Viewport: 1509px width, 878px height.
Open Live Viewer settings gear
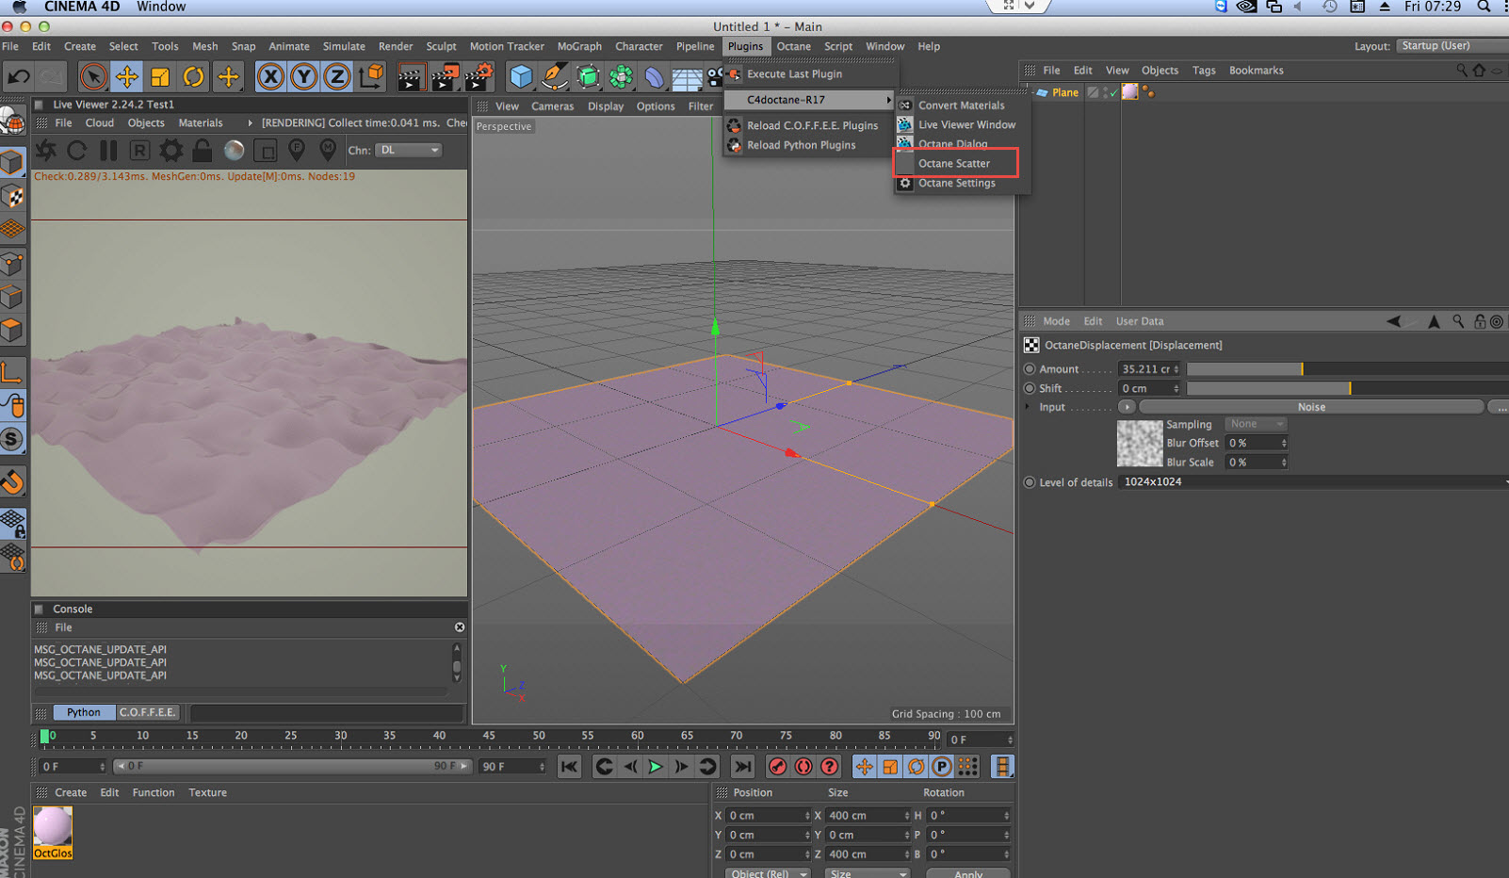170,150
